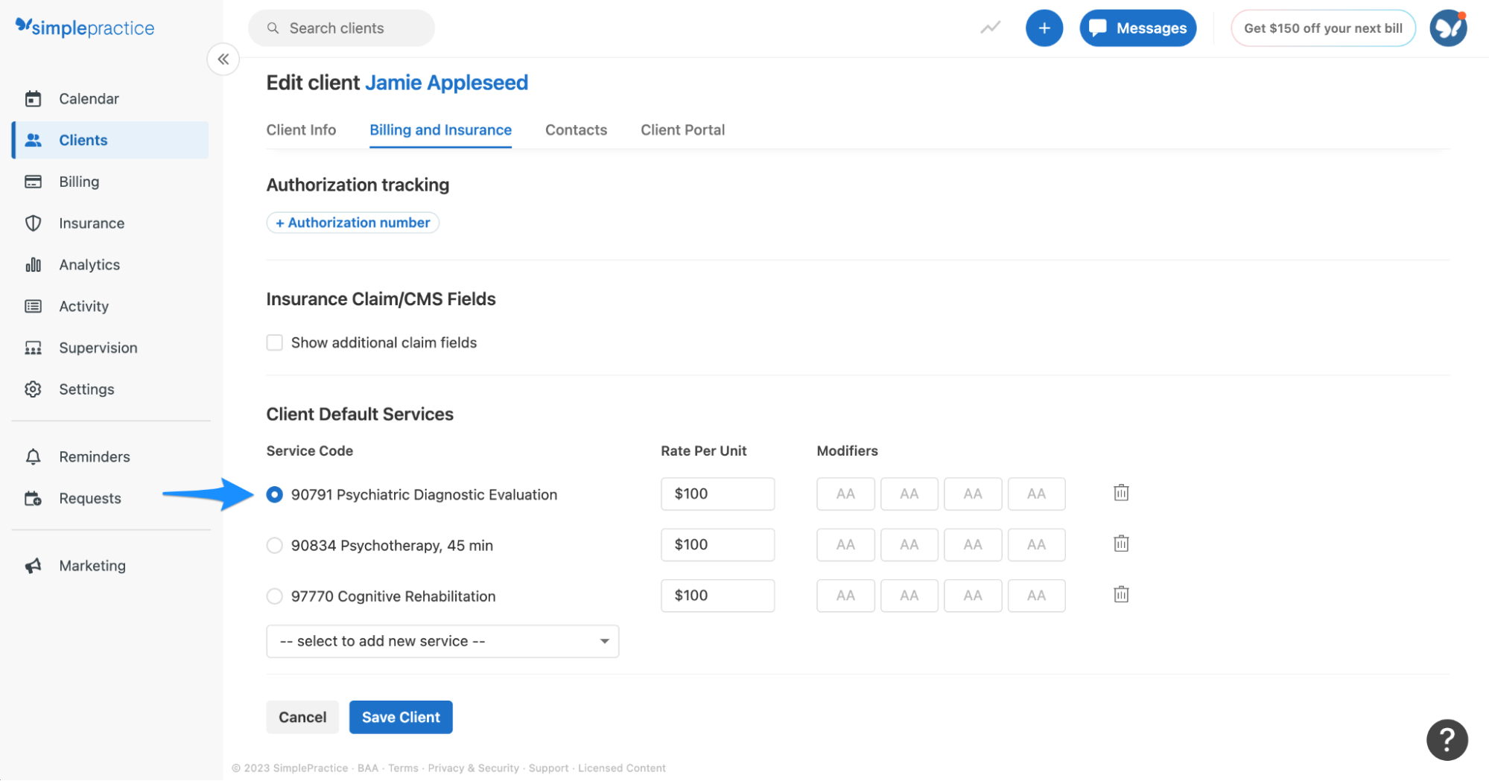Click last modifier field for 90791
1489x781 pixels.
1036,494
